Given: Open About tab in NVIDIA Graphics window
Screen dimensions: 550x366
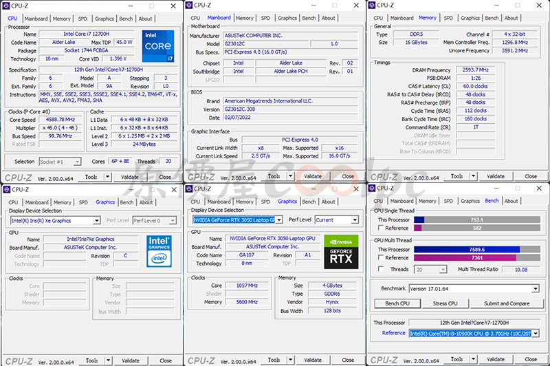Looking at the screenshot, I should 329,202.
